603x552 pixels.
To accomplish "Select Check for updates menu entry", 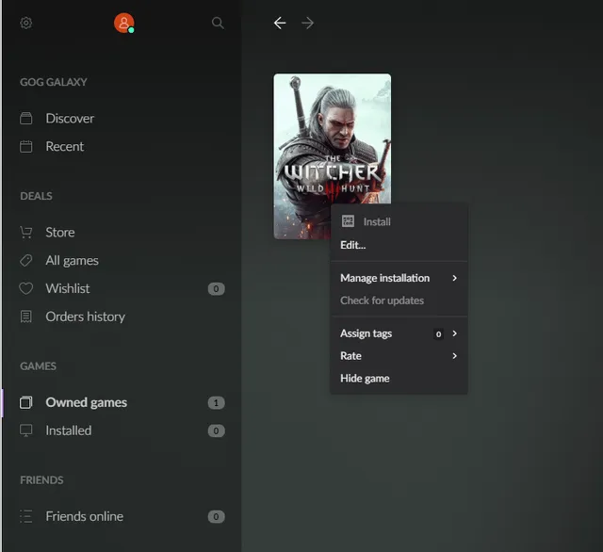I will coord(399,300).
